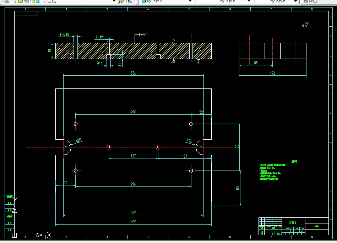Click the UCS origin icon at bottom left
Screen dimensions: 337x243
(15, 235)
